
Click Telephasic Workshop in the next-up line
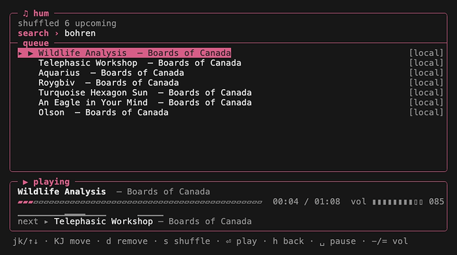[103, 221]
